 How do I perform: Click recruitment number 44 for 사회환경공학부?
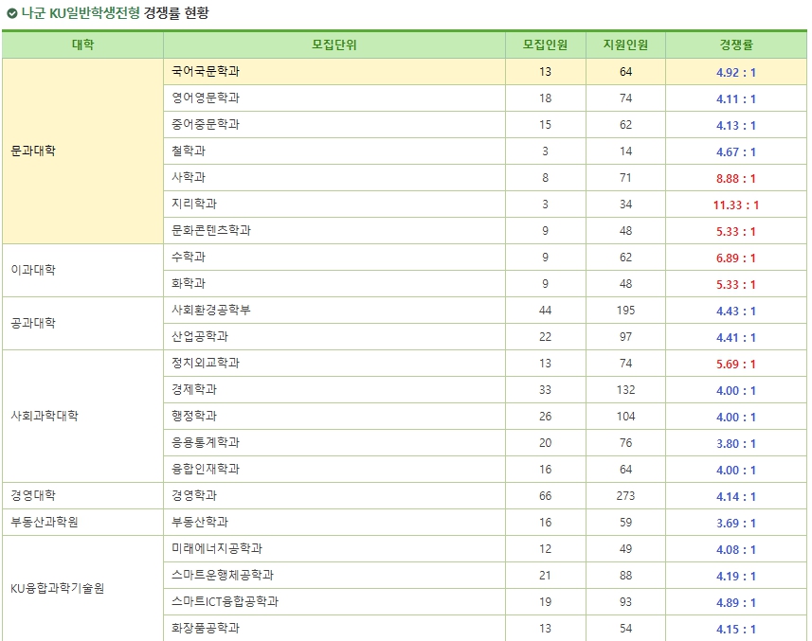(546, 311)
